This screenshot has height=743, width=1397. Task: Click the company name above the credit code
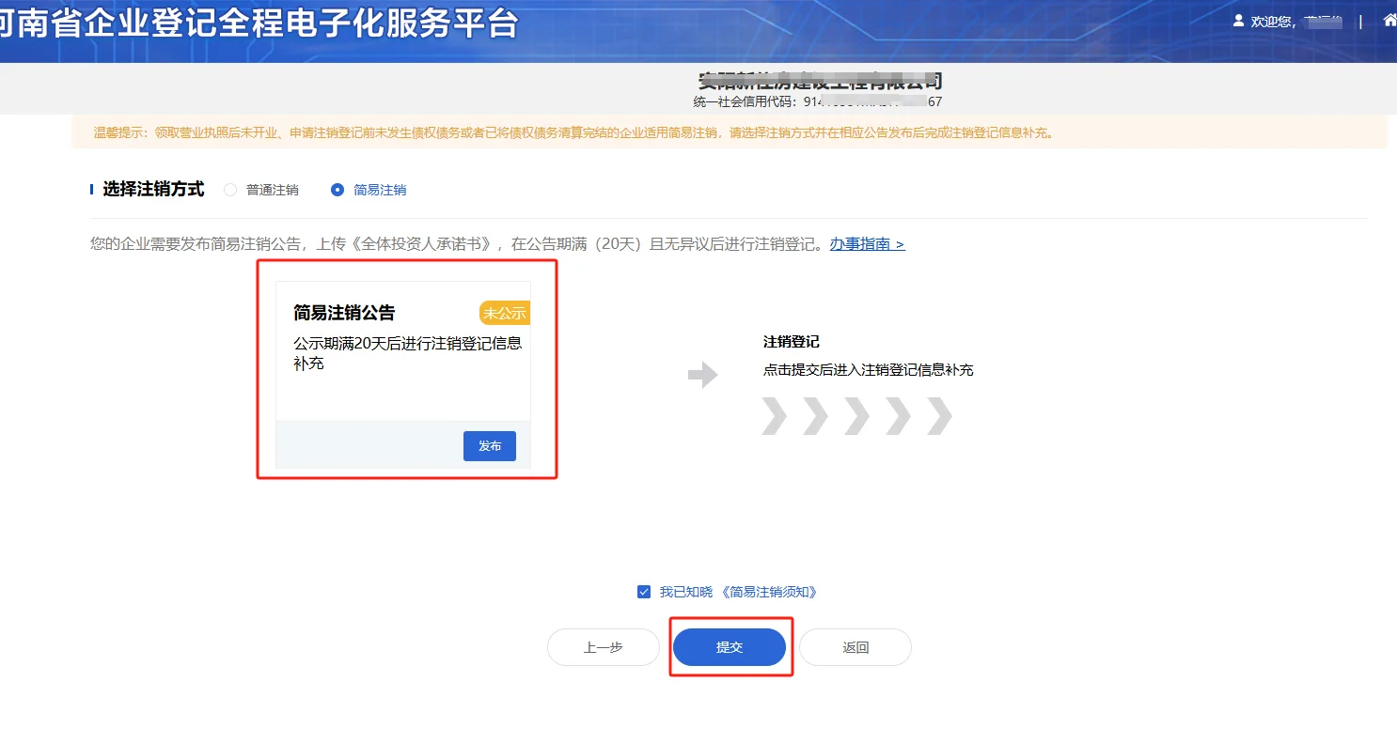[x=821, y=81]
